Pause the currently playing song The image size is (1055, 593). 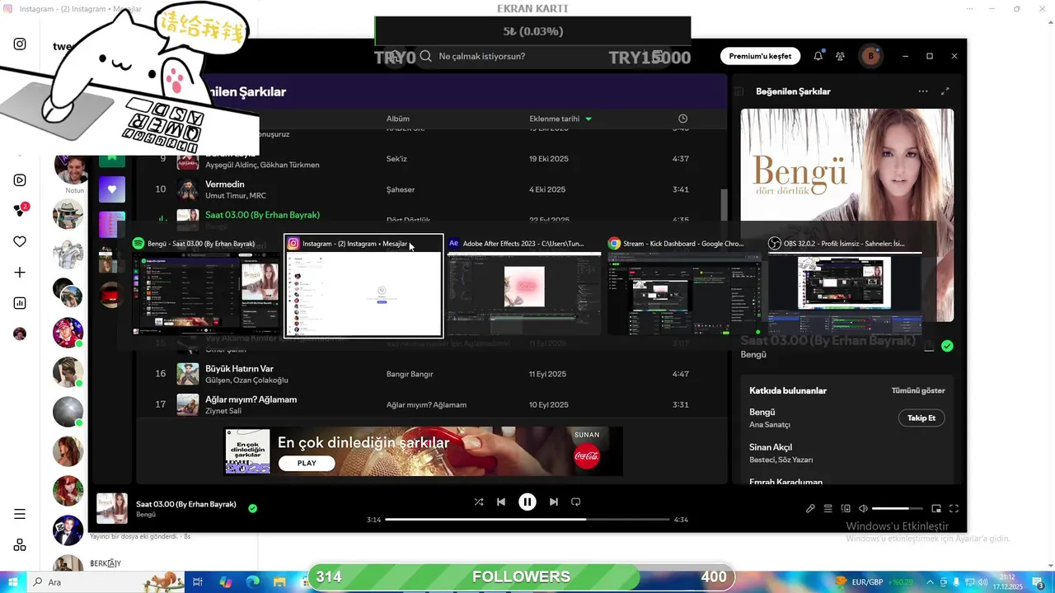(527, 502)
